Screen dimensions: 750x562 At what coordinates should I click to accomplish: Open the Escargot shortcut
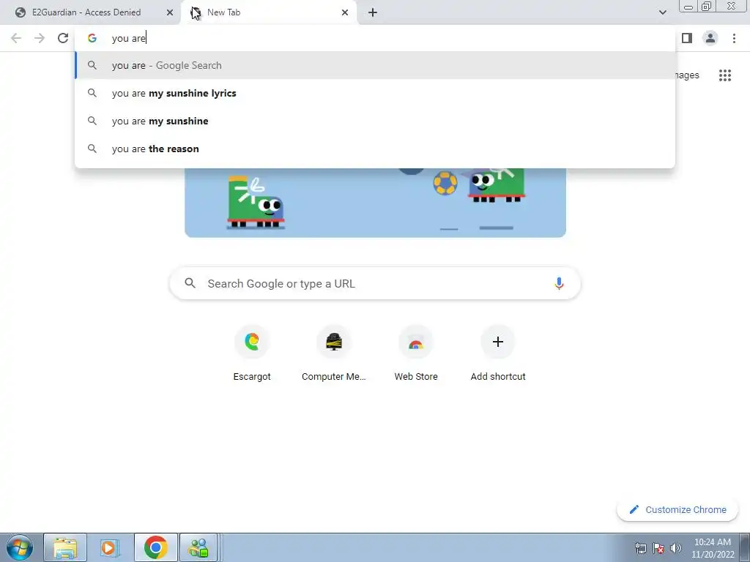(252, 353)
